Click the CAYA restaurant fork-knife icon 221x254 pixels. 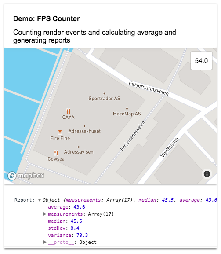[x=69, y=111]
